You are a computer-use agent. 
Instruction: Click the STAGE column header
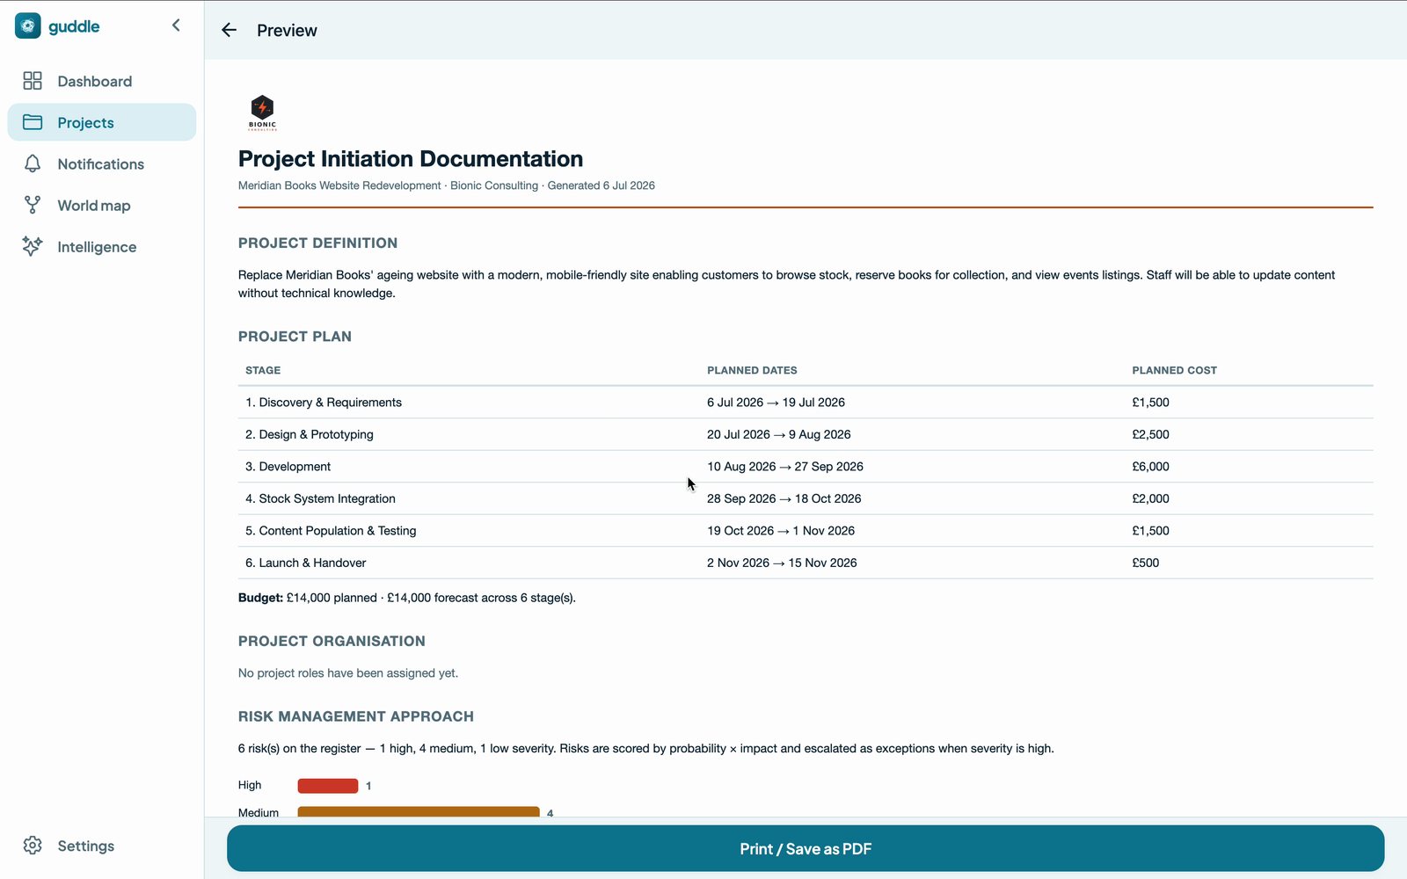(263, 370)
